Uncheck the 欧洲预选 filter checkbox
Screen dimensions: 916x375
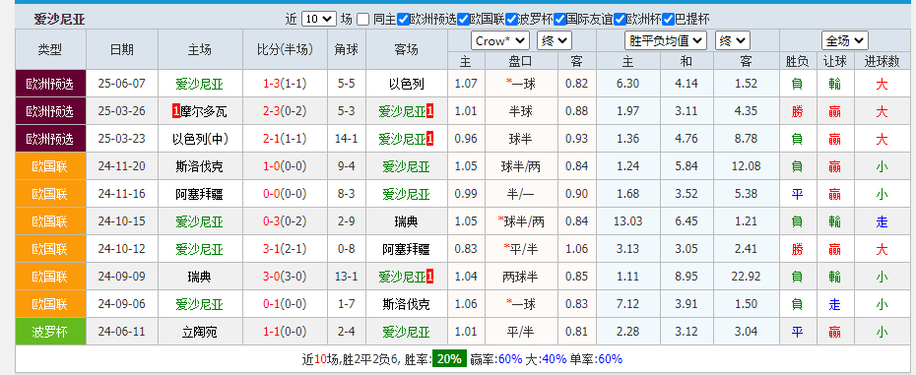pos(403,20)
